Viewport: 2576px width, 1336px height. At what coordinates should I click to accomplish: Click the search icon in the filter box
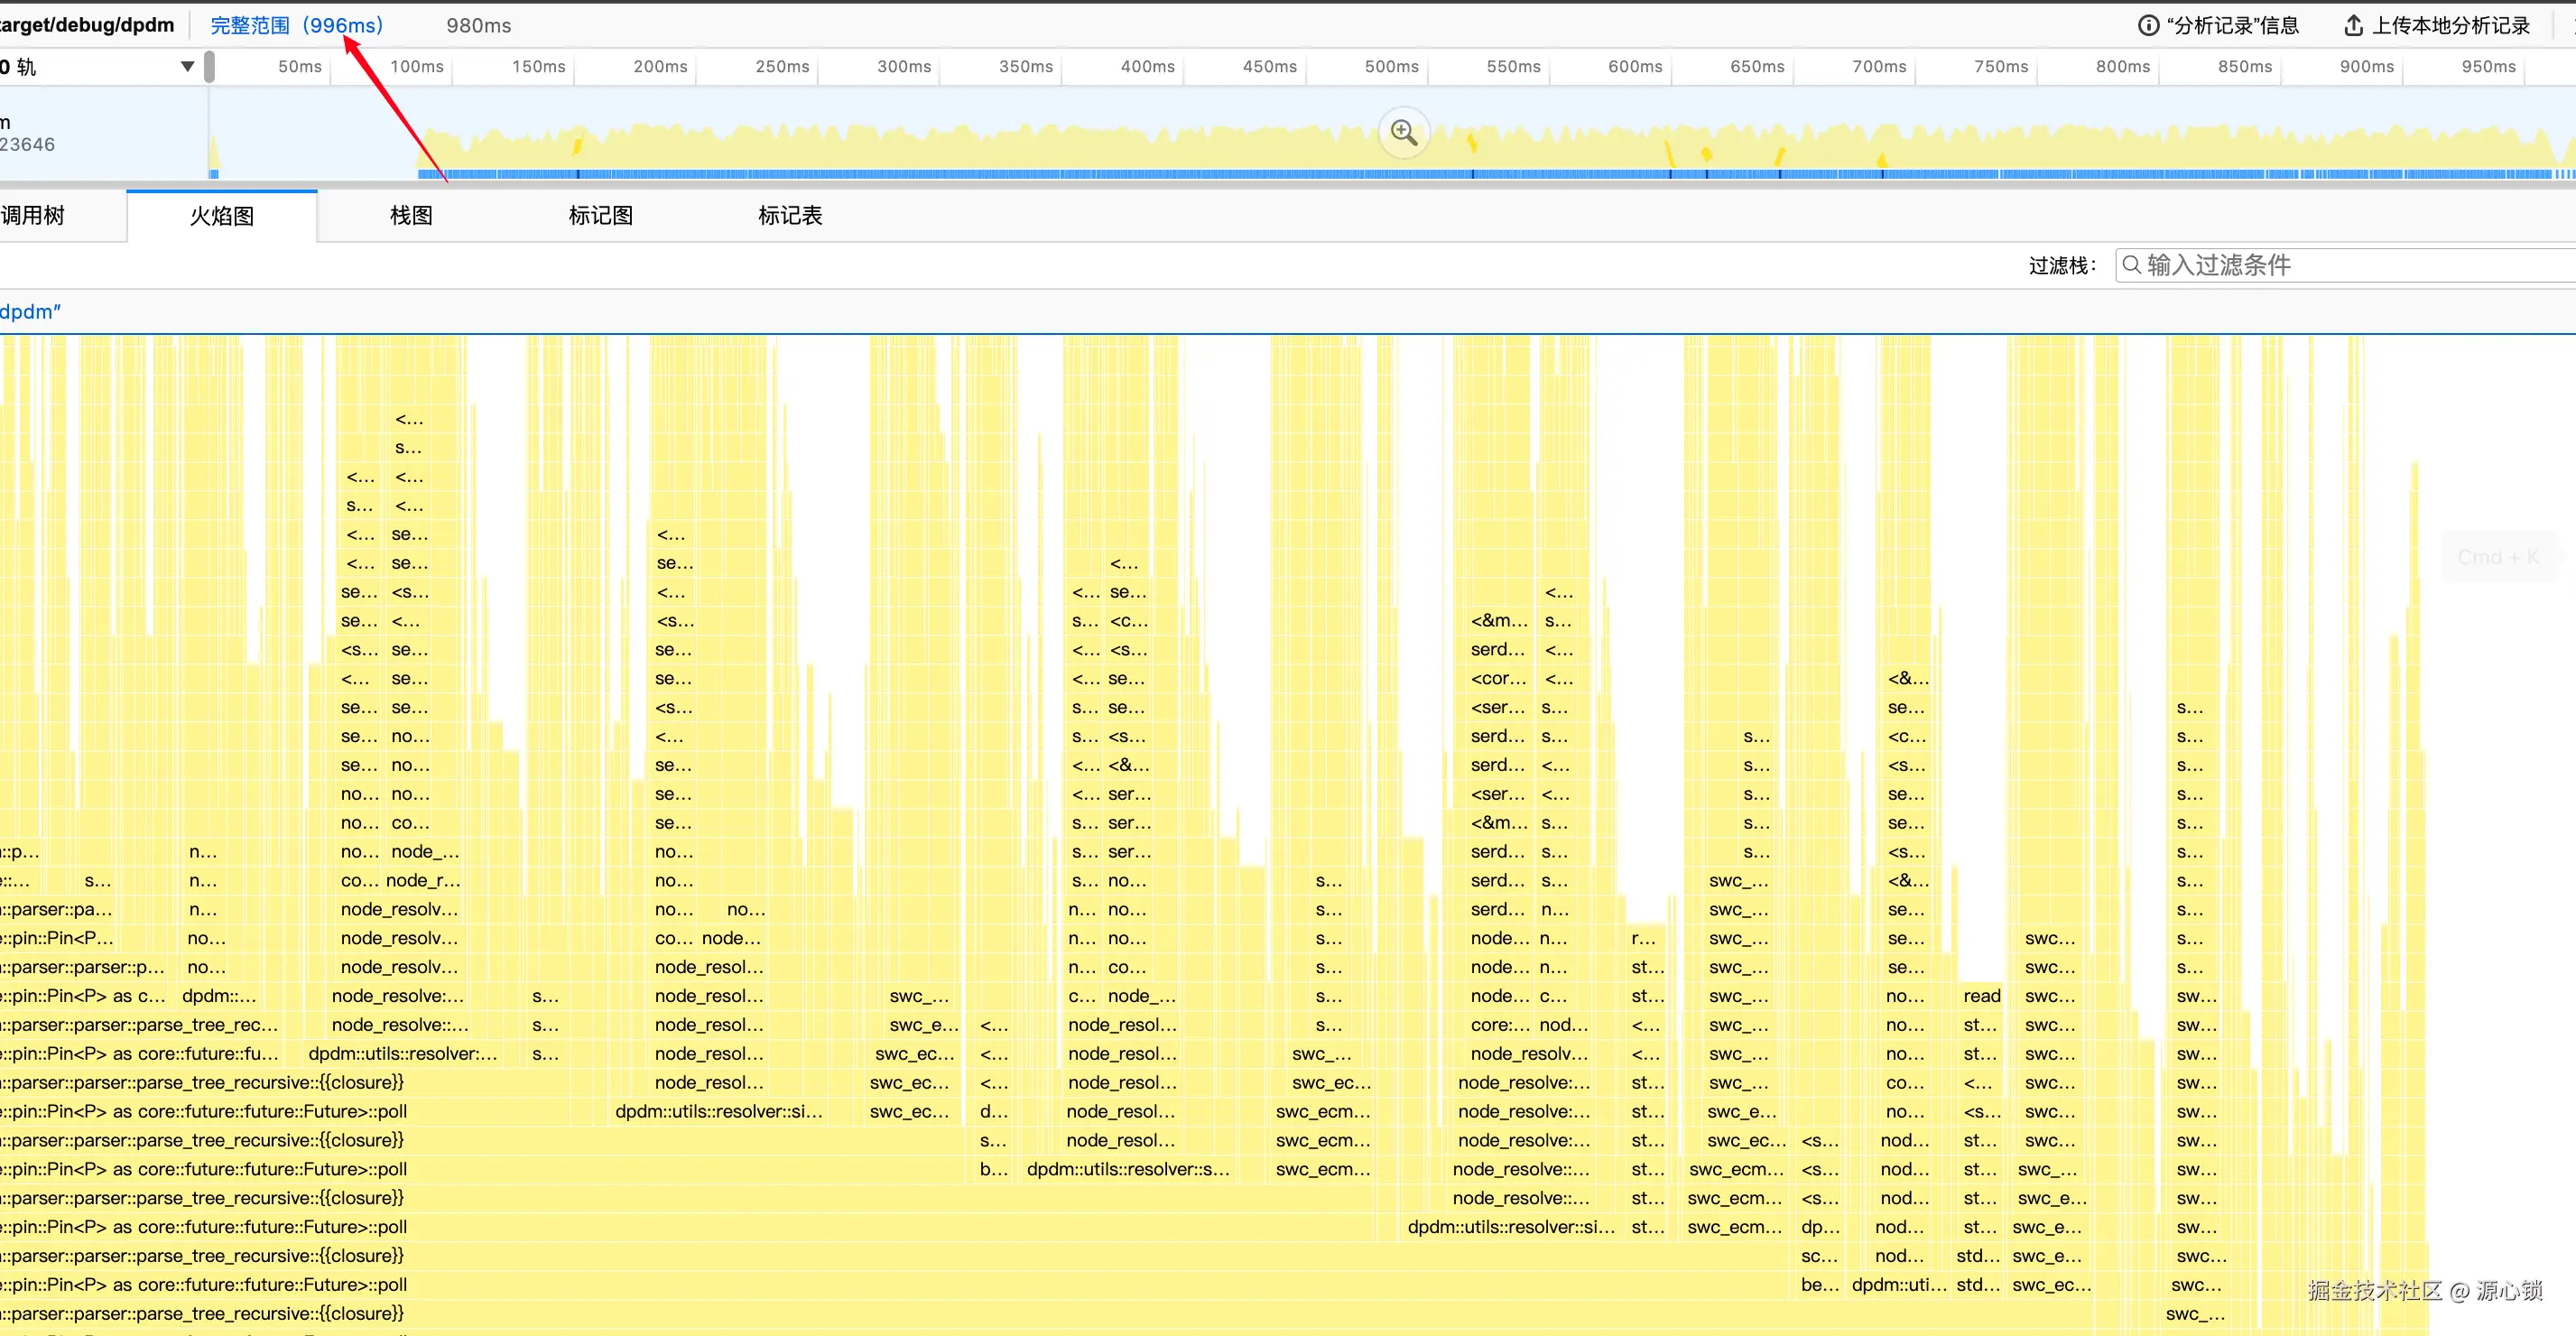tap(2132, 265)
